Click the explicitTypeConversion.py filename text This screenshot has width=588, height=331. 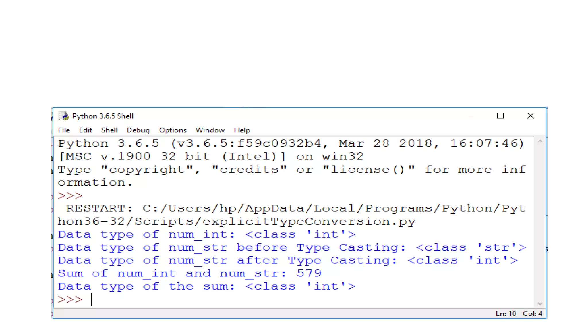click(309, 222)
